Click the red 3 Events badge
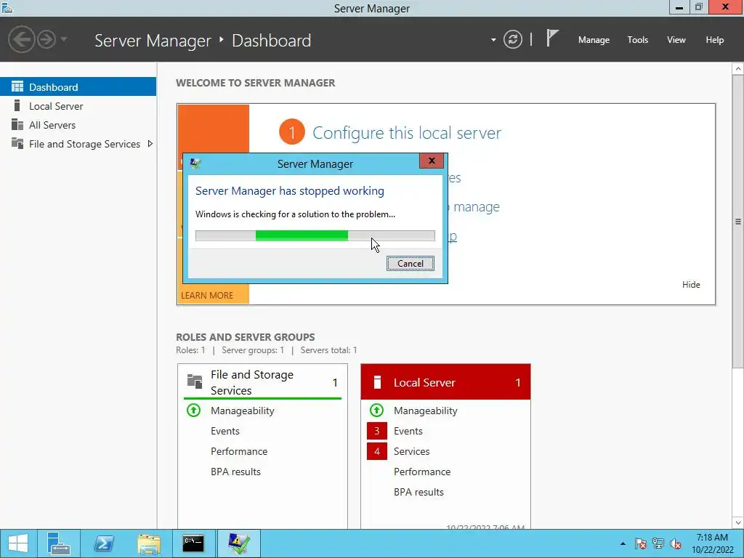 [377, 431]
